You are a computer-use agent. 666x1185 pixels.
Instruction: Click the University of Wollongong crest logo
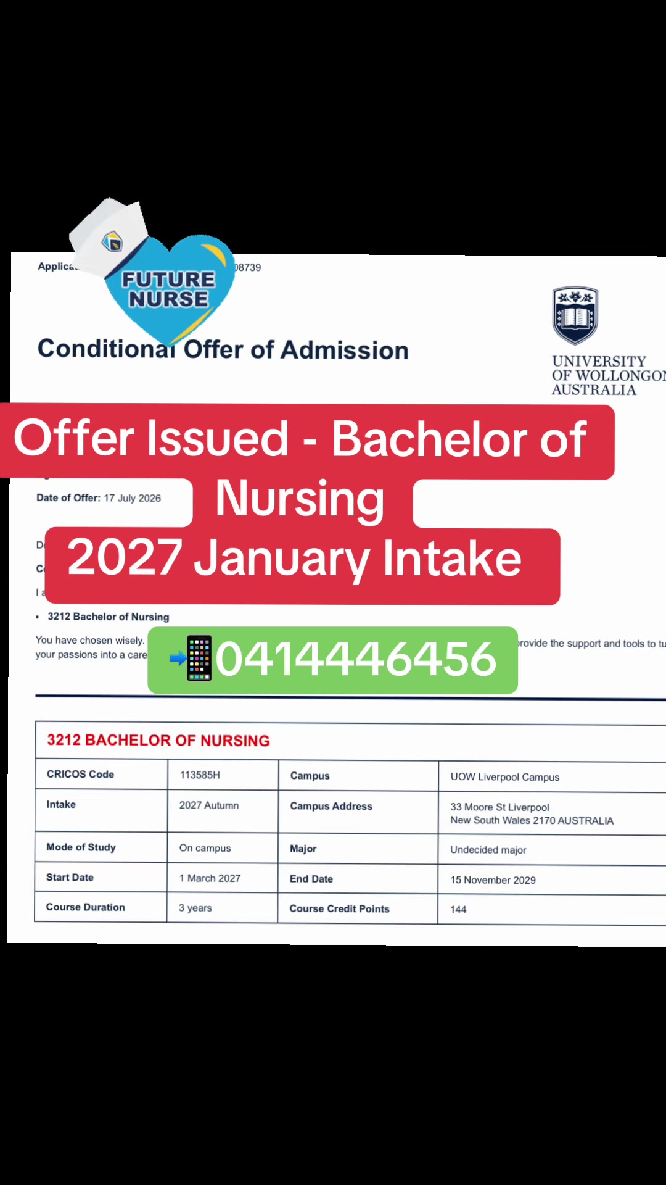click(x=575, y=315)
